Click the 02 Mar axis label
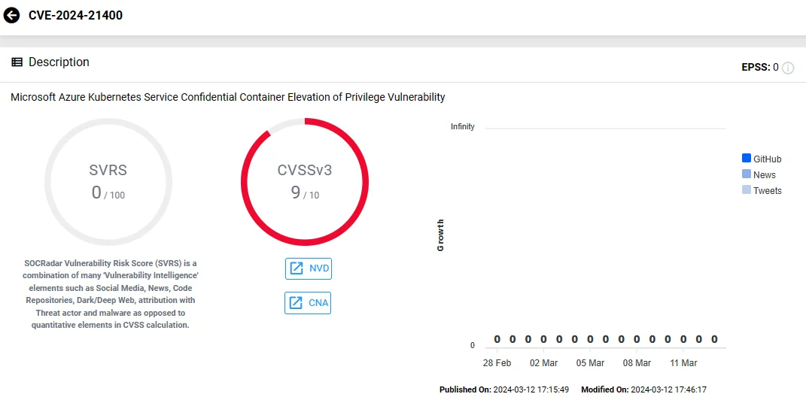 tap(543, 363)
